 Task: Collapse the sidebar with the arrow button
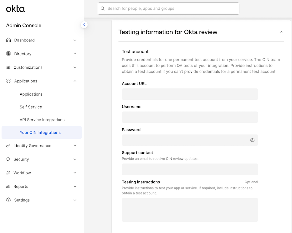[84, 25]
